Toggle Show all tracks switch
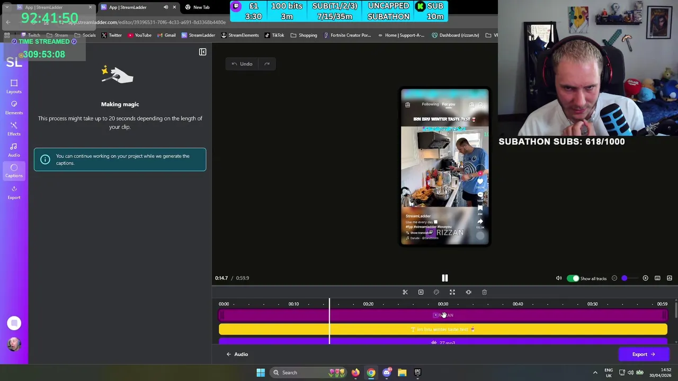Screen dimensions: 678x381 573,278
